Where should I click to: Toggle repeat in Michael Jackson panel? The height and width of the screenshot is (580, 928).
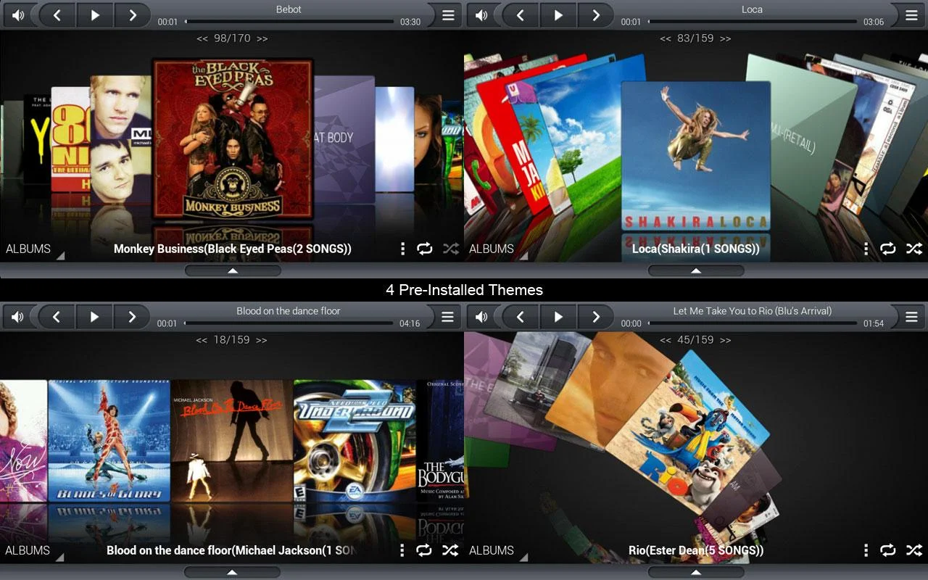pyautogui.click(x=424, y=550)
